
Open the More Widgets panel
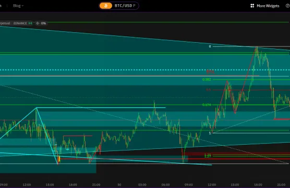point(264,6)
